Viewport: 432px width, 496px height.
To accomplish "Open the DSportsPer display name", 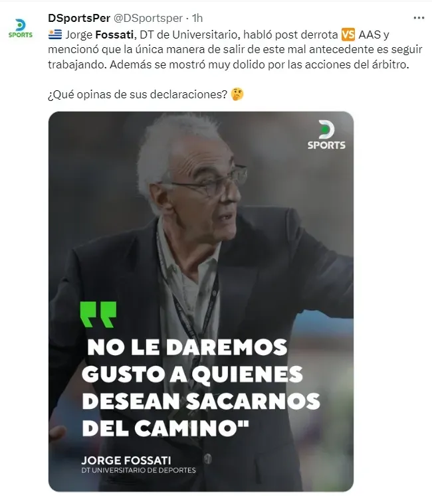I will pyautogui.click(x=79, y=18).
